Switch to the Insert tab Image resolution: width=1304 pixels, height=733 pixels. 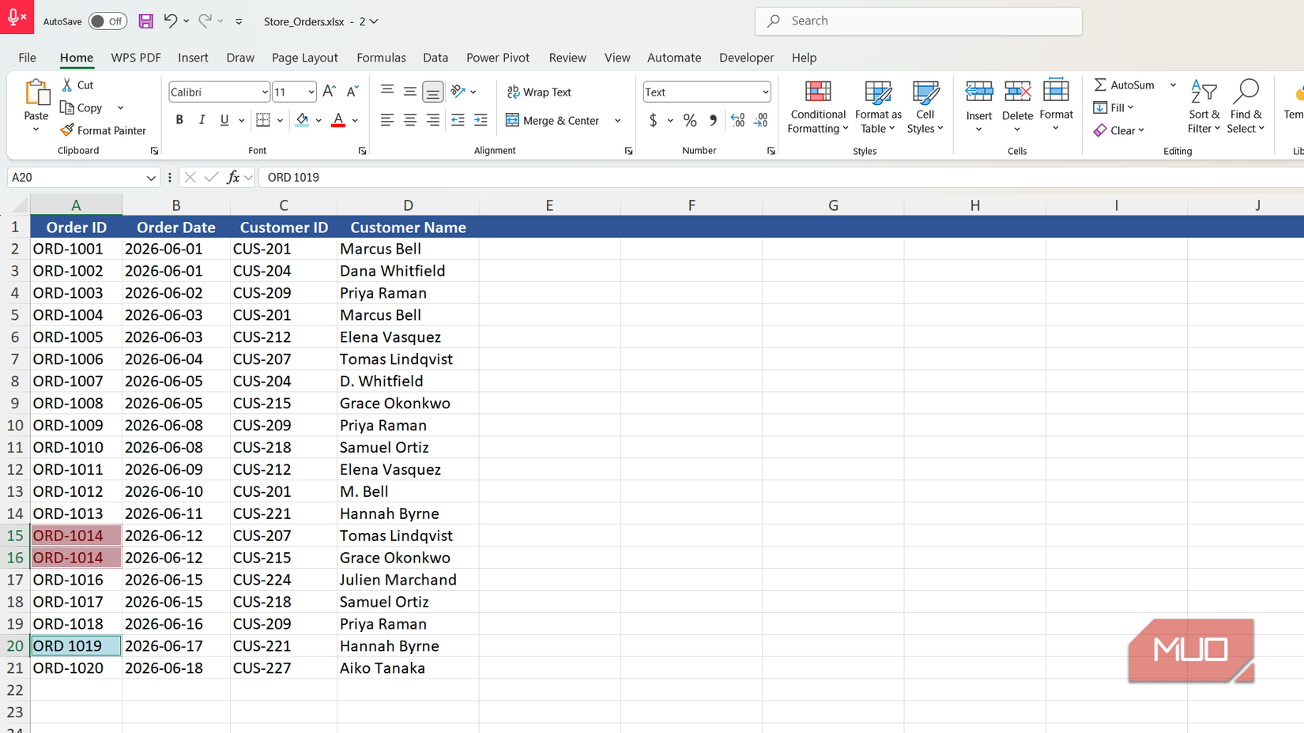pyautogui.click(x=193, y=58)
